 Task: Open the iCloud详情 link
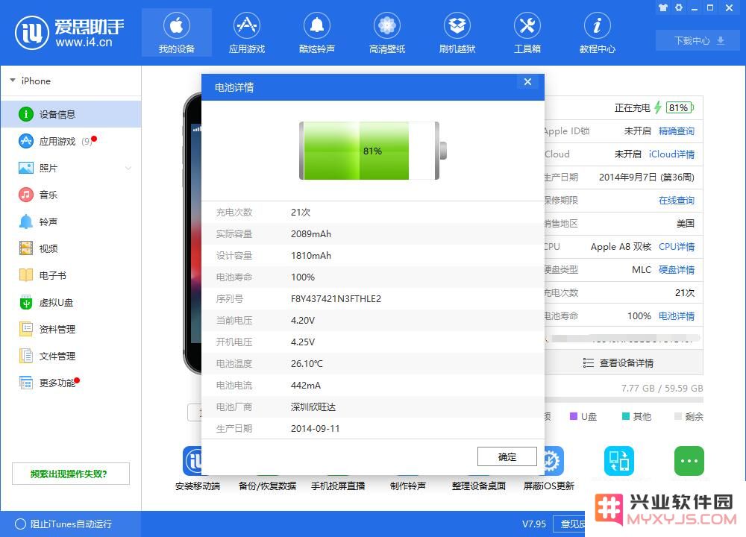671,154
